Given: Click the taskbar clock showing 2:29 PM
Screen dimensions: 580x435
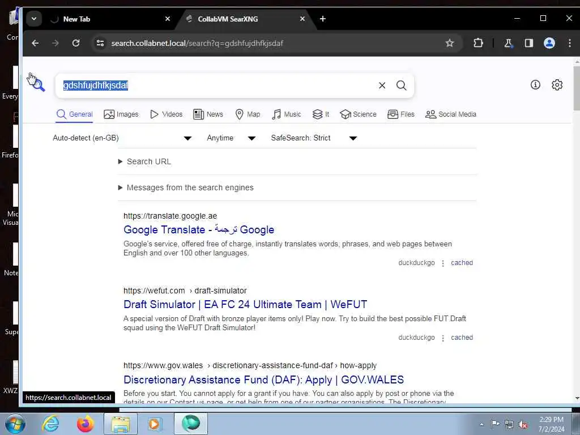Looking at the screenshot, I should point(551,424).
